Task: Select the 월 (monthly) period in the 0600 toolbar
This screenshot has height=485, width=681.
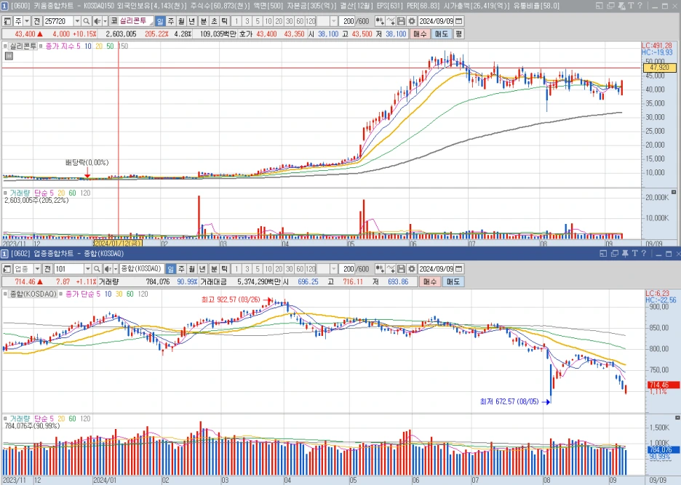Action: (181, 21)
